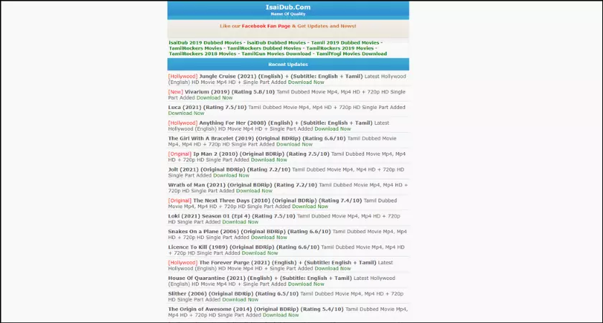Open Tamil 2019 Dubbed Movies link
Viewport: 603px width, 323px height.
tap(345, 42)
